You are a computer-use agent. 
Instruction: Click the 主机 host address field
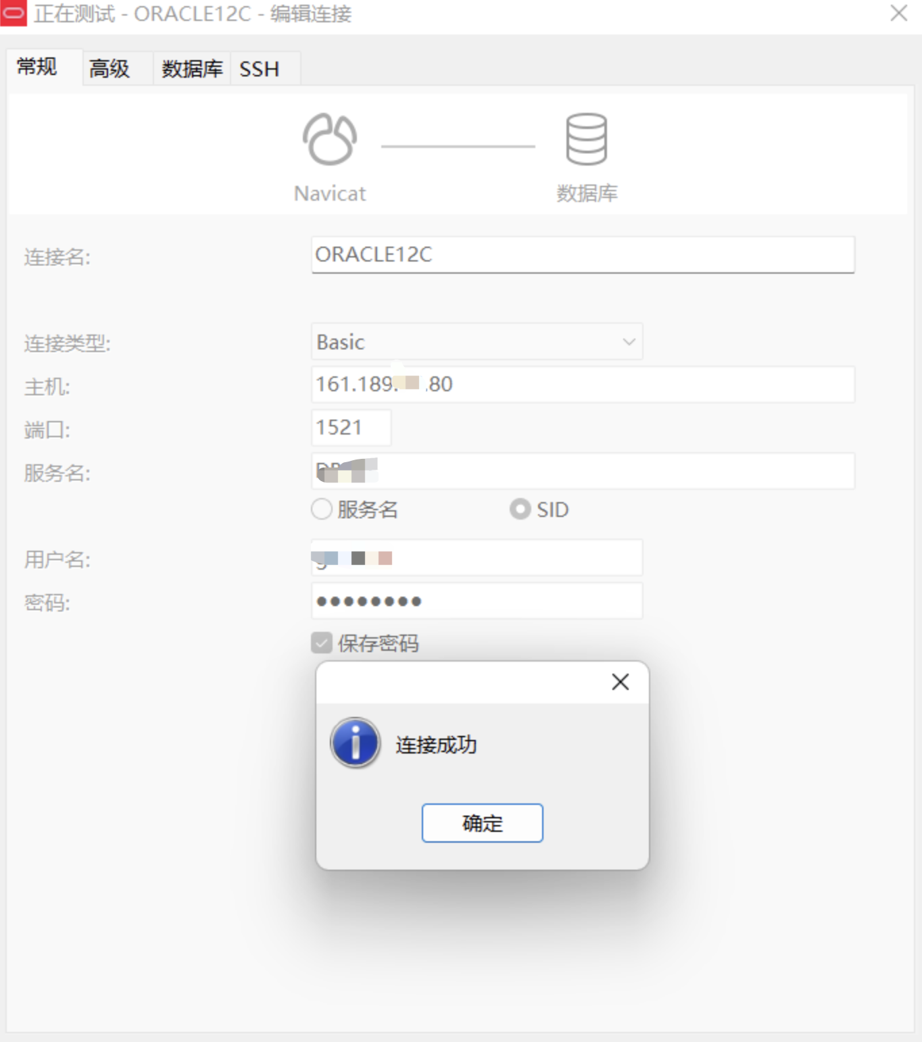(x=583, y=384)
